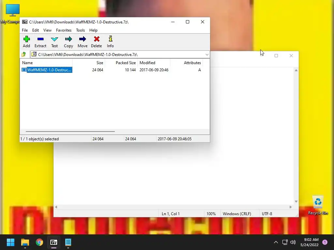Open the View menu
This screenshot has height=250, width=334.
[x=47, y=30]
